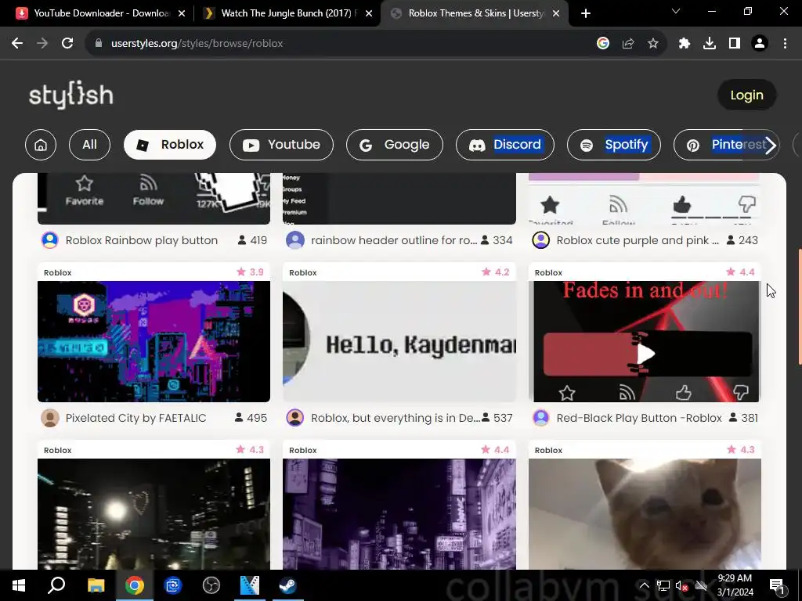Screen dimensions: 802x601
Task: Open the kitten thumbnail style
Action: pos(645,513)
